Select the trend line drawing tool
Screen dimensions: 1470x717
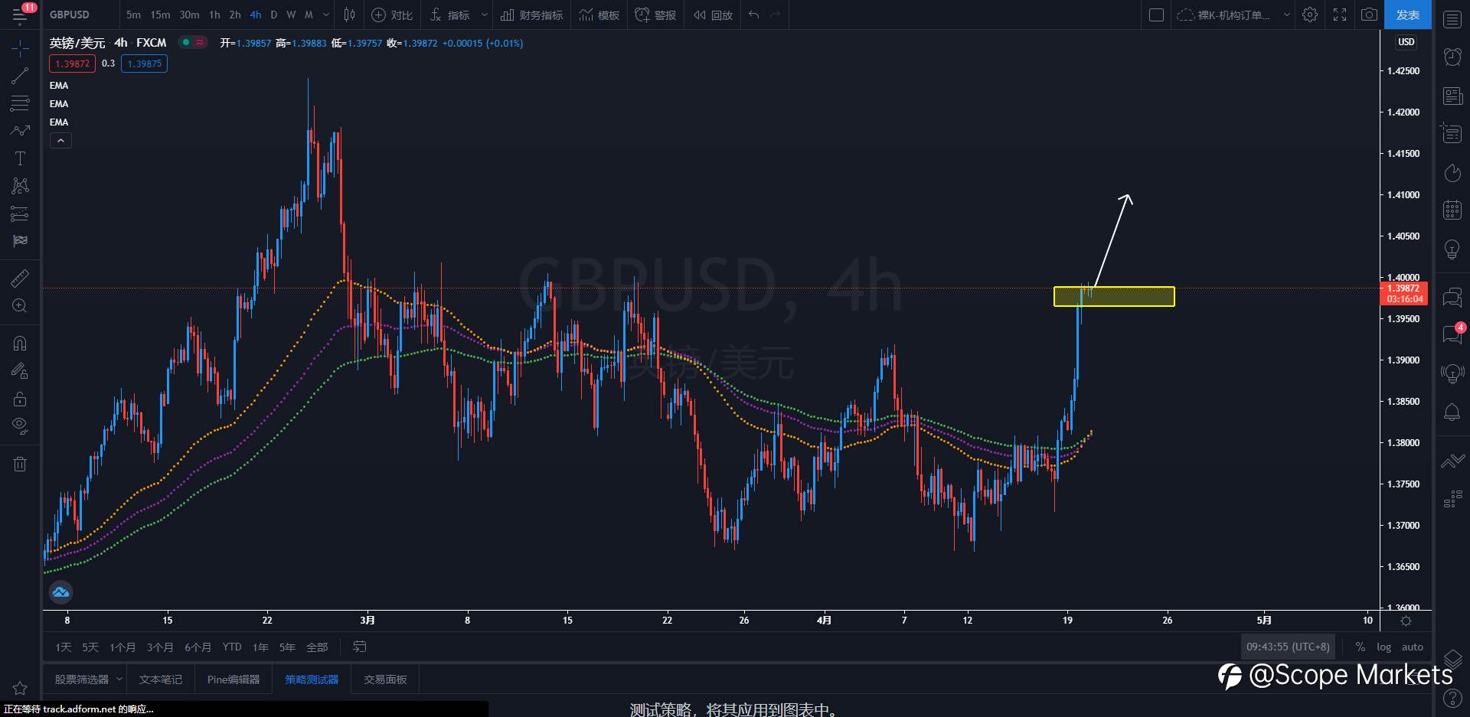pos(20,76)
